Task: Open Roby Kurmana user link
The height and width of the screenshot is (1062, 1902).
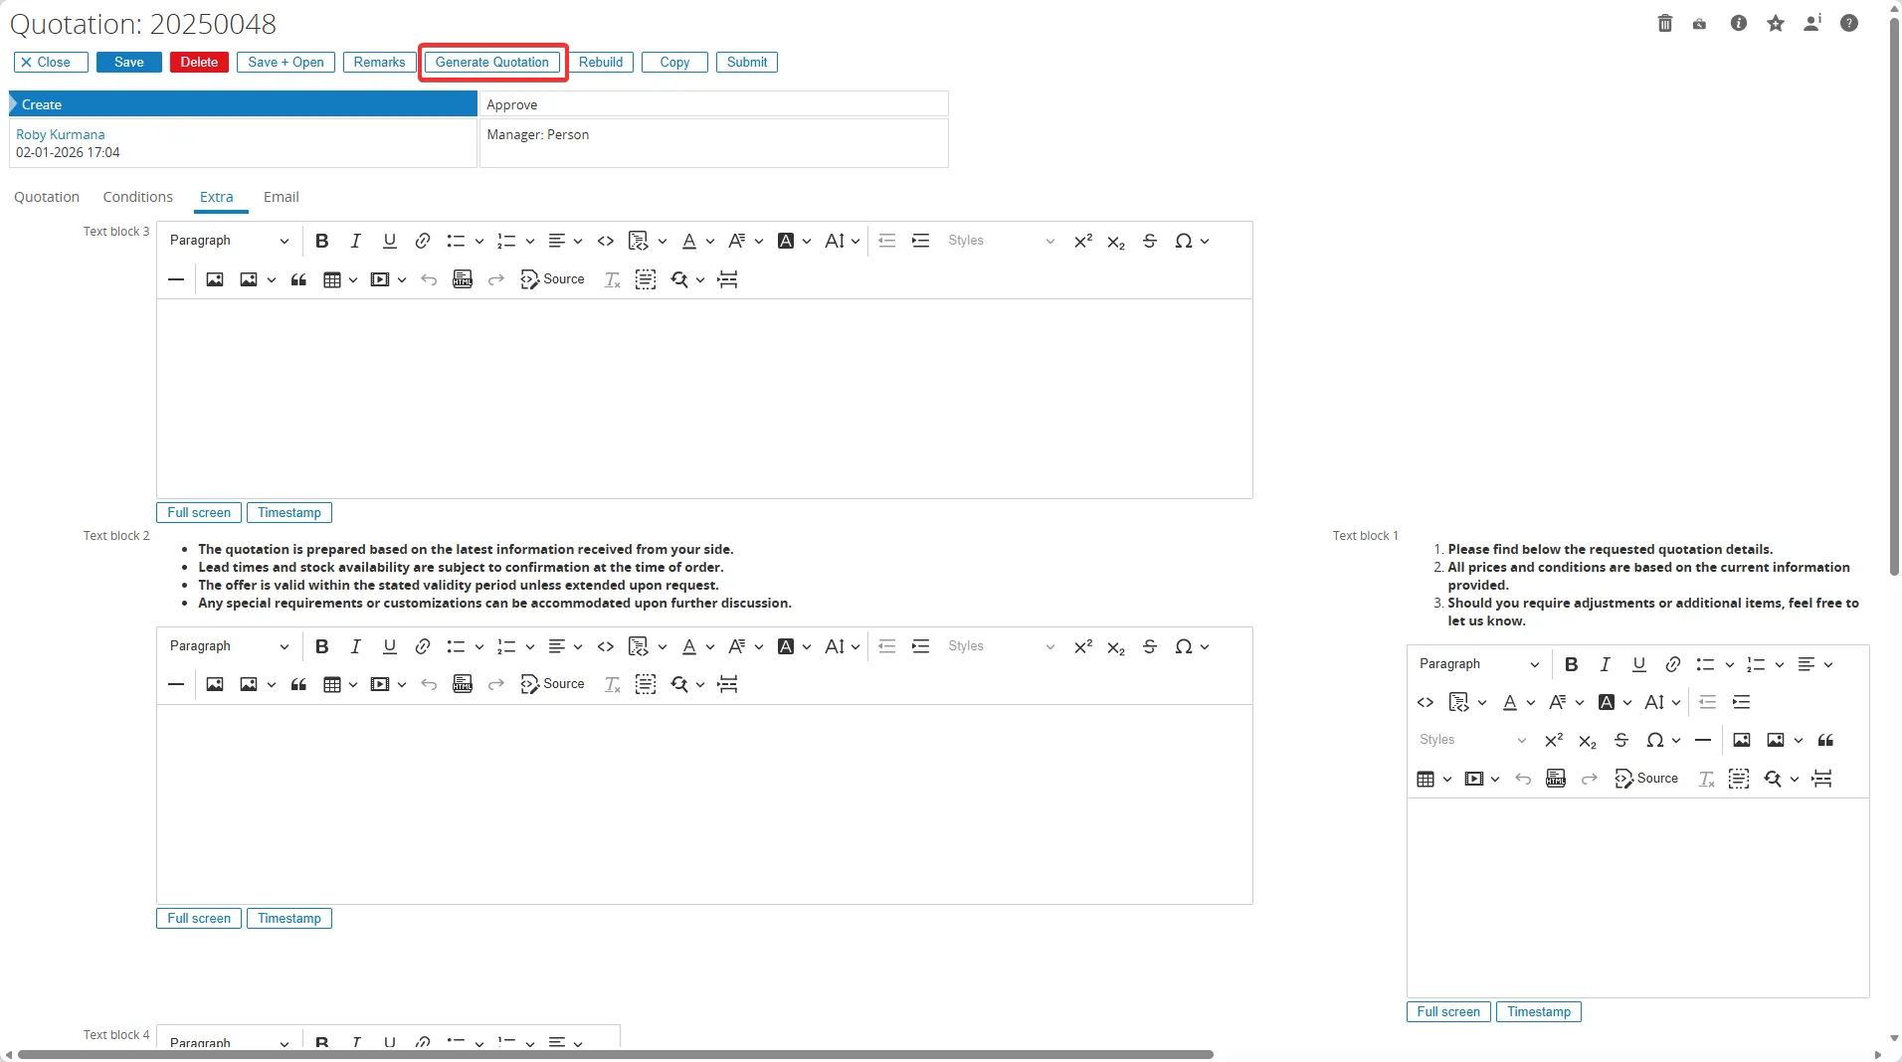Action: [60, 134]
